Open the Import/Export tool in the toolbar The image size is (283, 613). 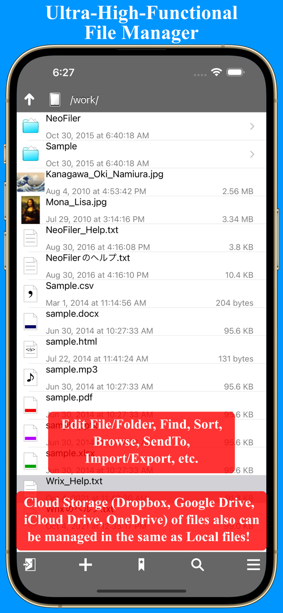click(x=29, y=565)
